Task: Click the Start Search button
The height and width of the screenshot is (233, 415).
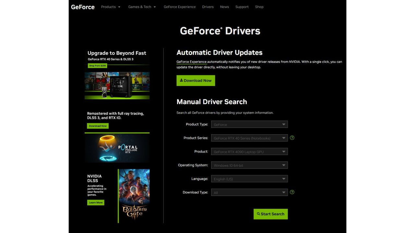Action: coord(270,214)
